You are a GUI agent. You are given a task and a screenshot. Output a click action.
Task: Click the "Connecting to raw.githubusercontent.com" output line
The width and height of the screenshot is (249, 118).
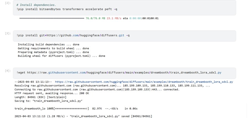coord(97,89)
